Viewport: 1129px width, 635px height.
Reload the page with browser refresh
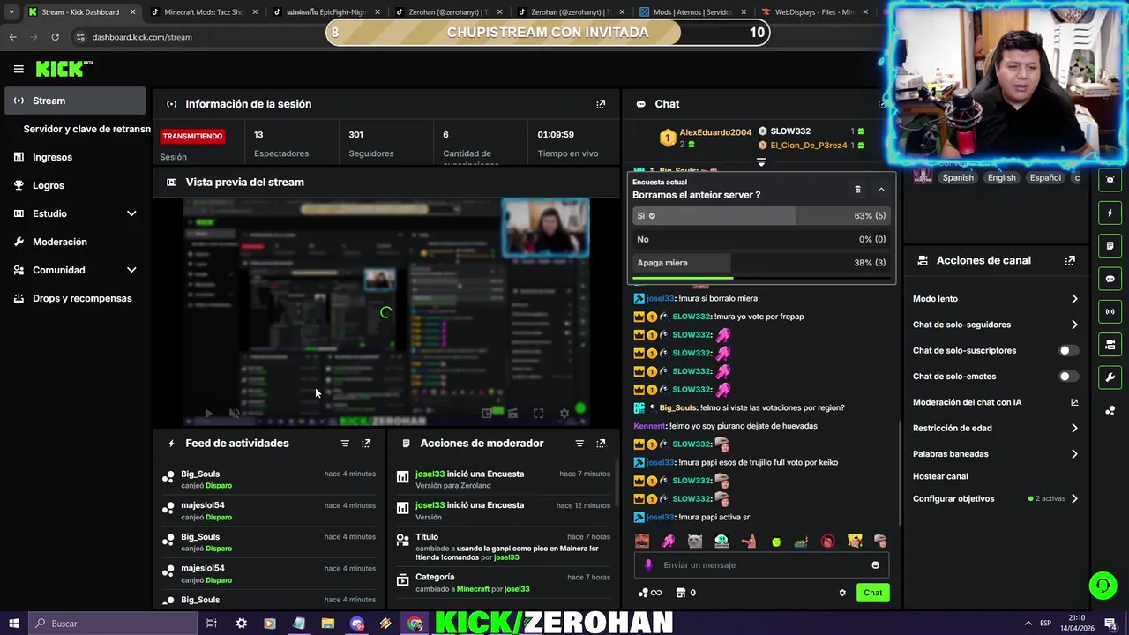[x=55, y=37]
